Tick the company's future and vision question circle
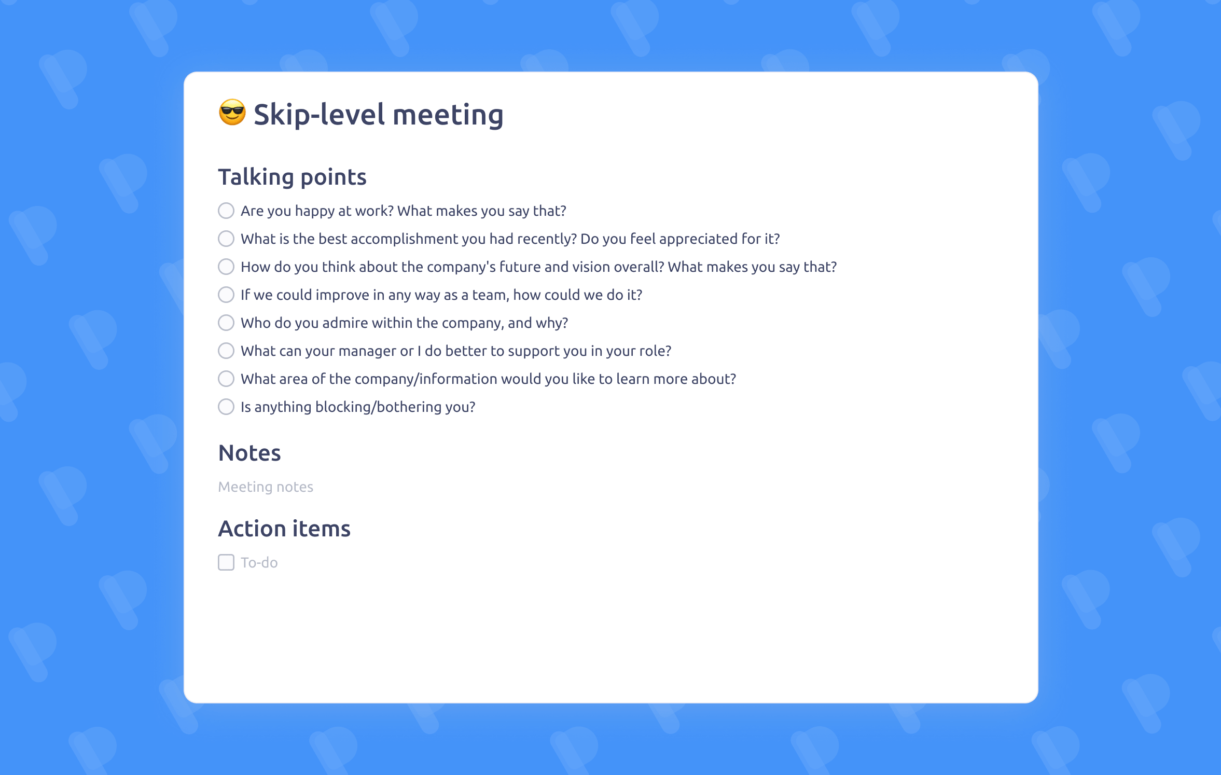Image resolution: width=1221 pixels, height=775 pixels. 226,267
